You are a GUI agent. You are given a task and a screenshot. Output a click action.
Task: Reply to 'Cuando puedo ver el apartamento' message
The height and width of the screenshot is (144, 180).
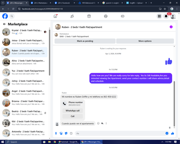pyautogui.click(x=102, y=123)
